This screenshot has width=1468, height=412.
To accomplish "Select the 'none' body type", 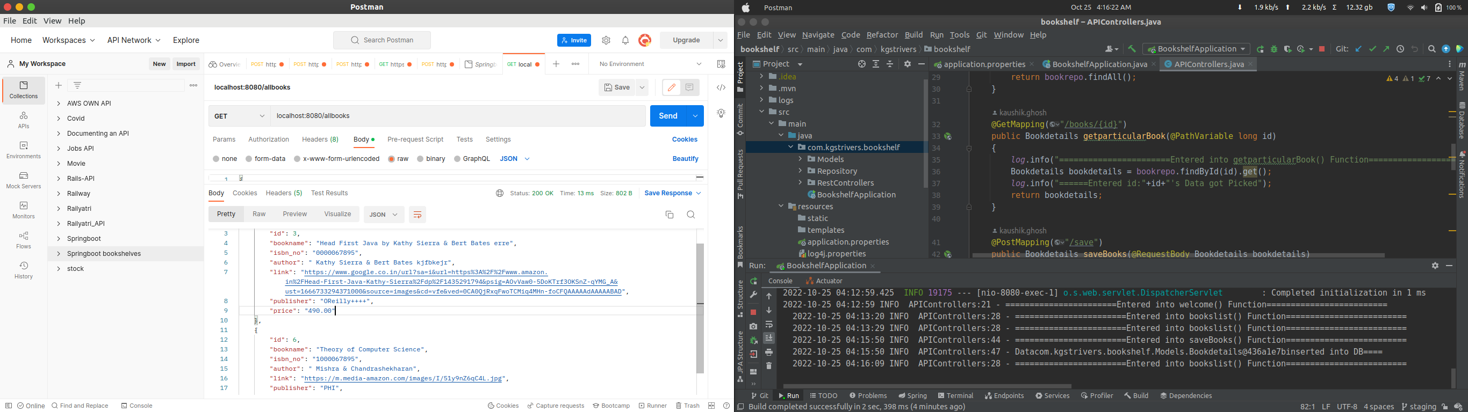I will click(225, 159).
